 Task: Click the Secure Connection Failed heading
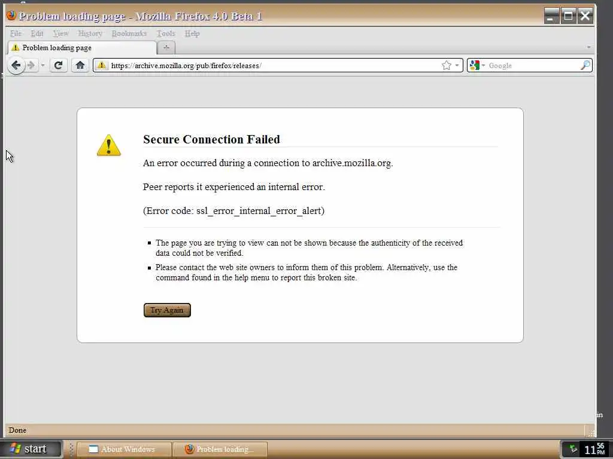211,139
